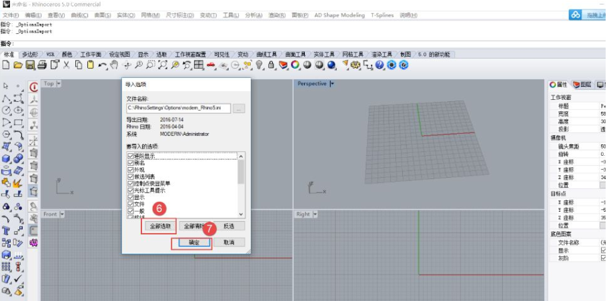Open the Top viewport dropdown arrow
This screenshot has width=607, height=301.
click(59, 83)
